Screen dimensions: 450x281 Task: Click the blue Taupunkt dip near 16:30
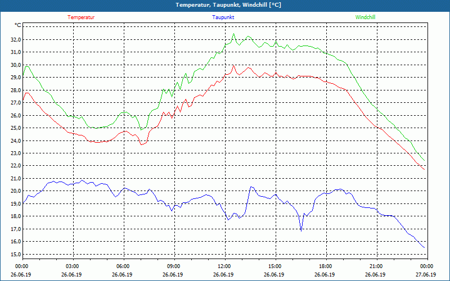point(301,230)
